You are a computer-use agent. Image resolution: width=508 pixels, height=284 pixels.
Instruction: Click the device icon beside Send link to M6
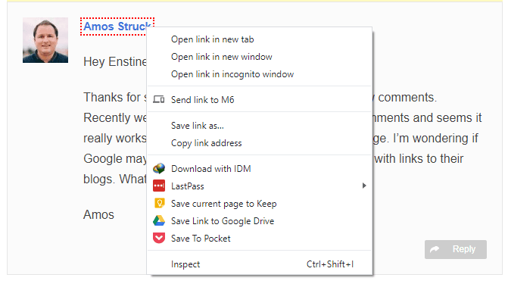158,99
